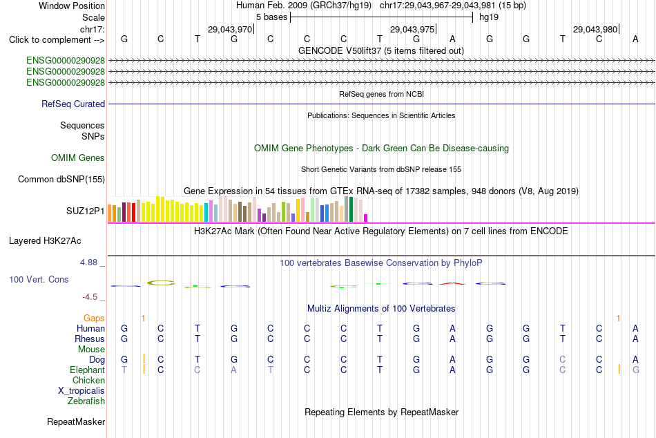Select the Dog alignment row label
The height and width of the screenshot is (438, 656).
tap(97, 360)
